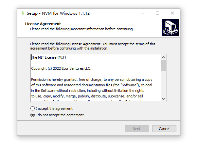This screenshot has width=197, height=145.
Task: Click the license text scrollbar thumb
Action: (x=163, y=65)
